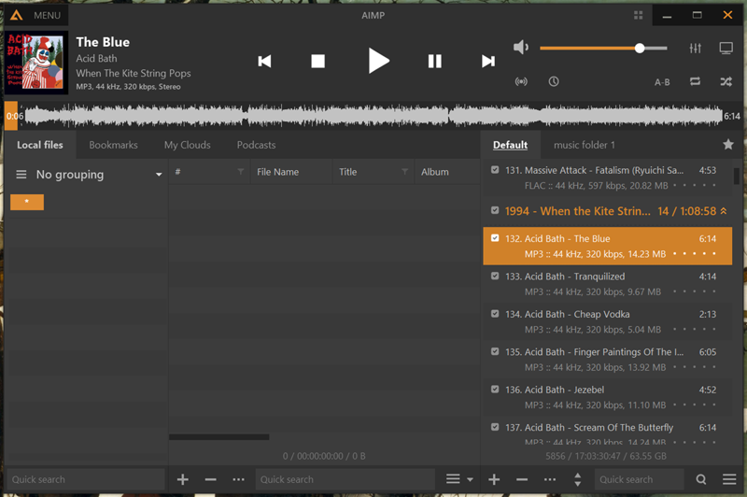Viewport: 747px width, 497px height.
Task: Switch to music folder 1 playlist
Action: coord(585,145)
